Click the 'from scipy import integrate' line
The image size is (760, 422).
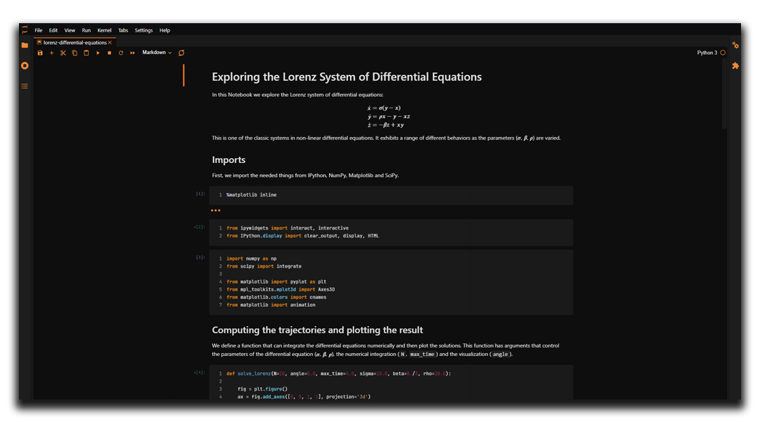[264, 266]
